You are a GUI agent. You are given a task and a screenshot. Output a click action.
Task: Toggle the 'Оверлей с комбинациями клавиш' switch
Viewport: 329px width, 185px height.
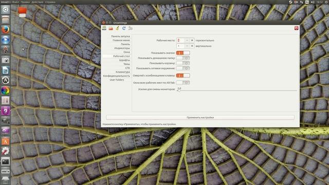pos(183,76)
